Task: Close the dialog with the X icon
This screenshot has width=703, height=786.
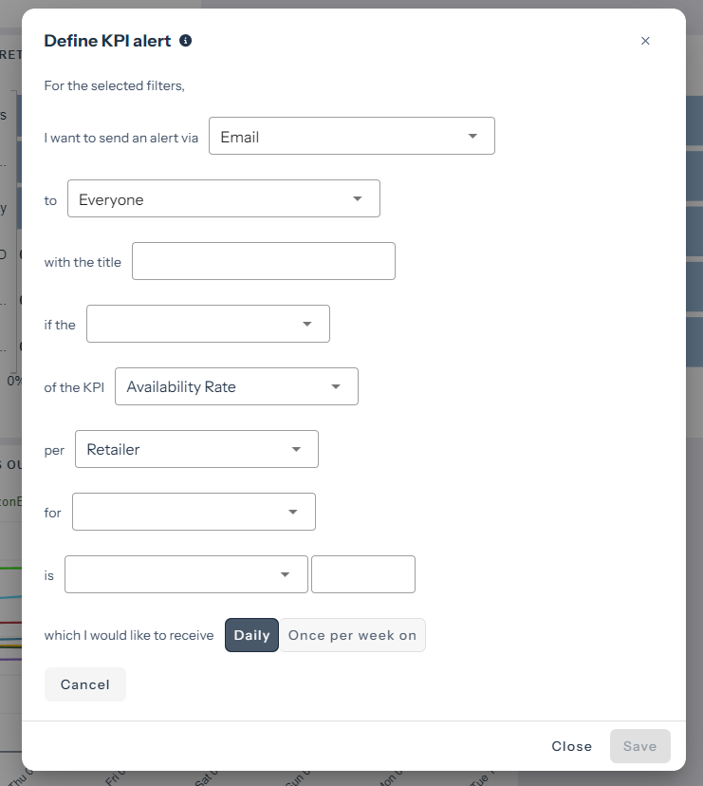Action: point(645,41)
